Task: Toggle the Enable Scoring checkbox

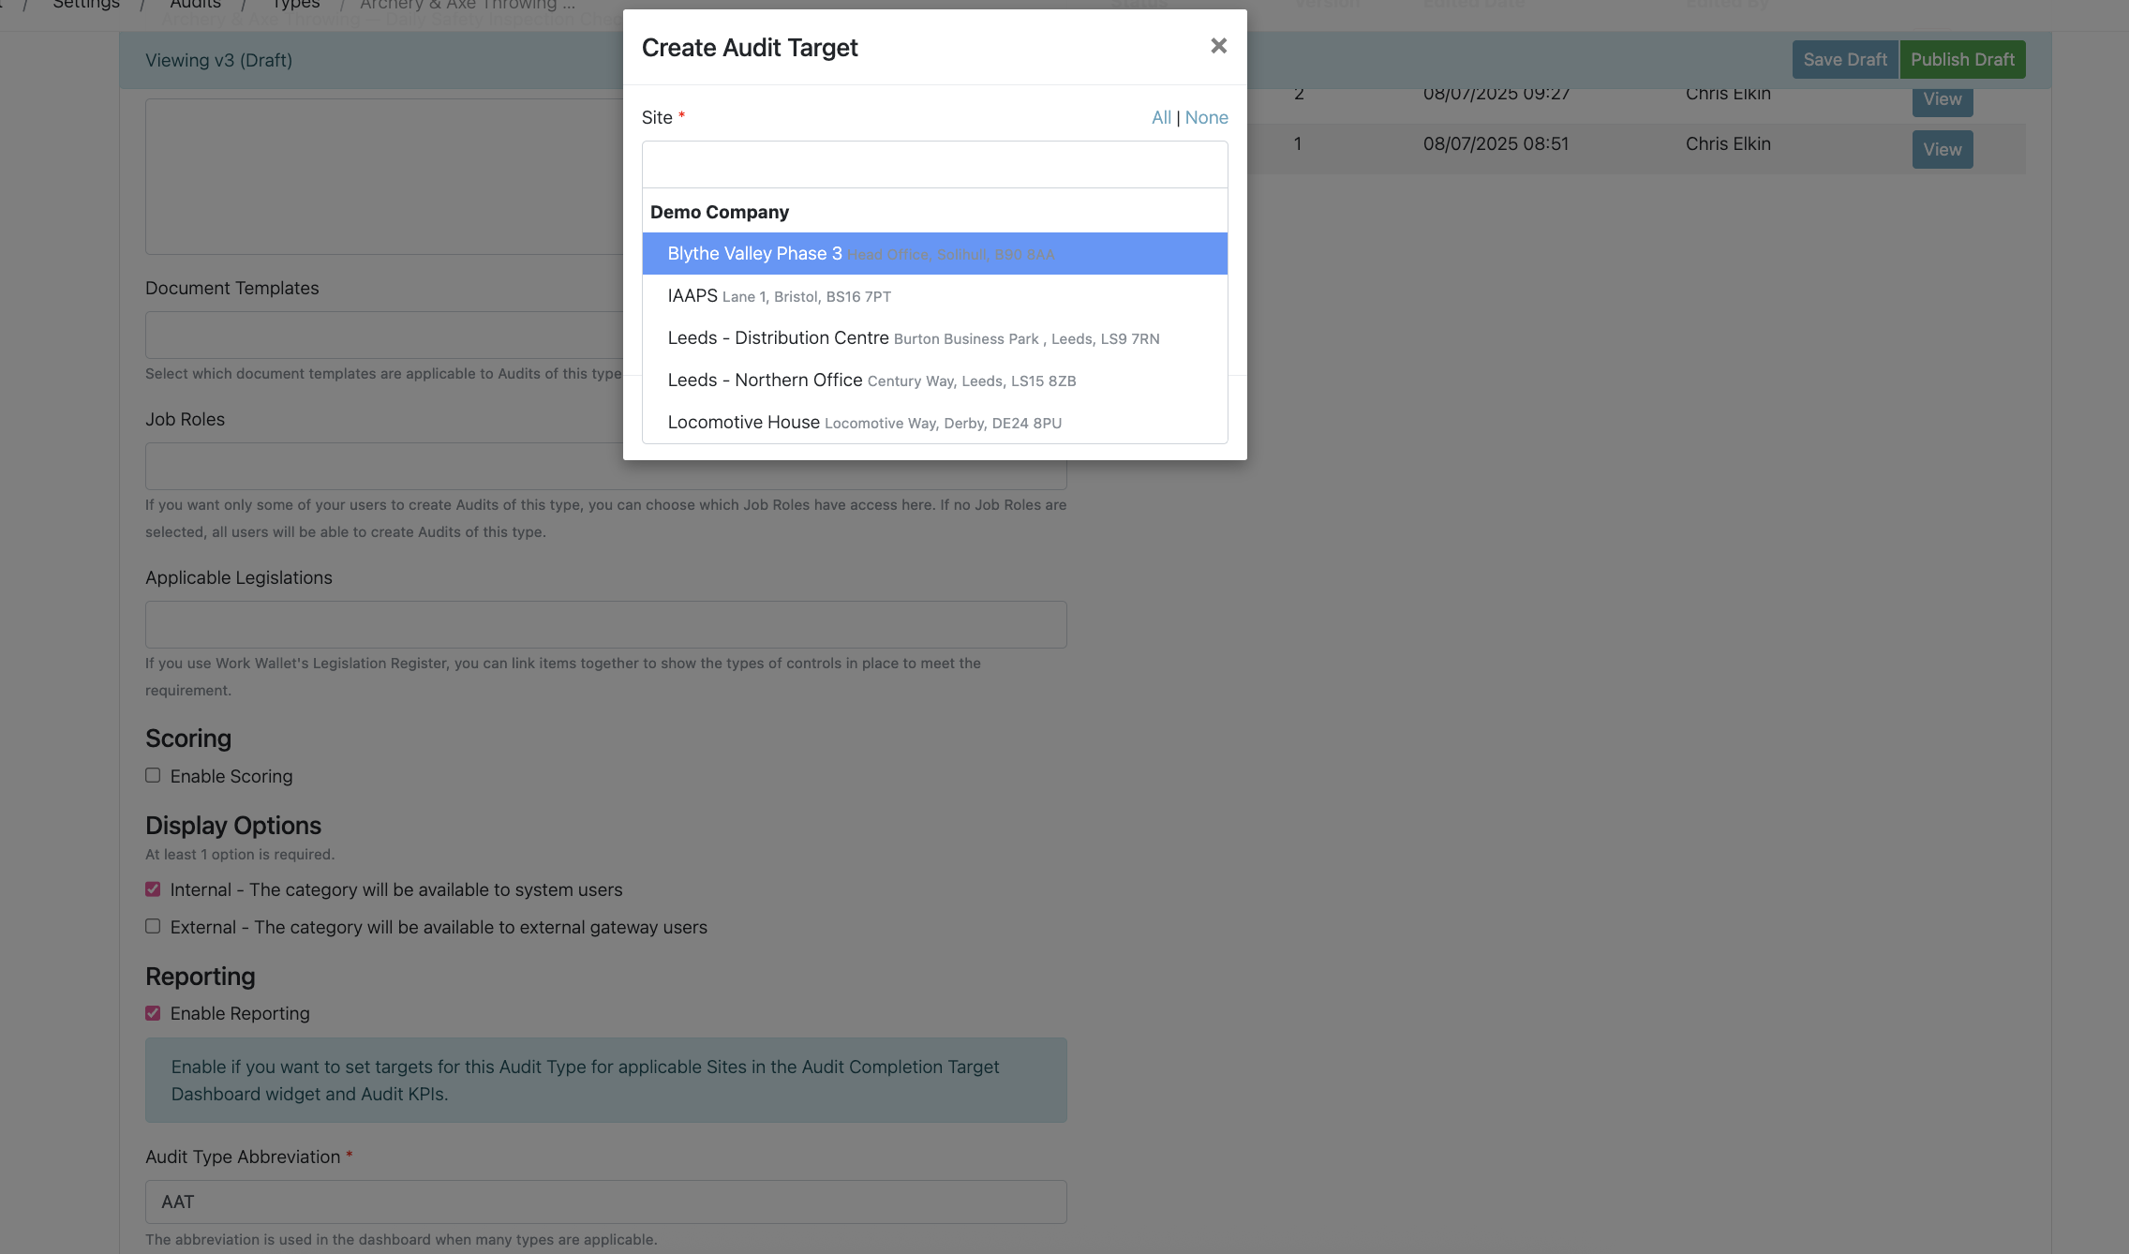Action: [153, 776]
